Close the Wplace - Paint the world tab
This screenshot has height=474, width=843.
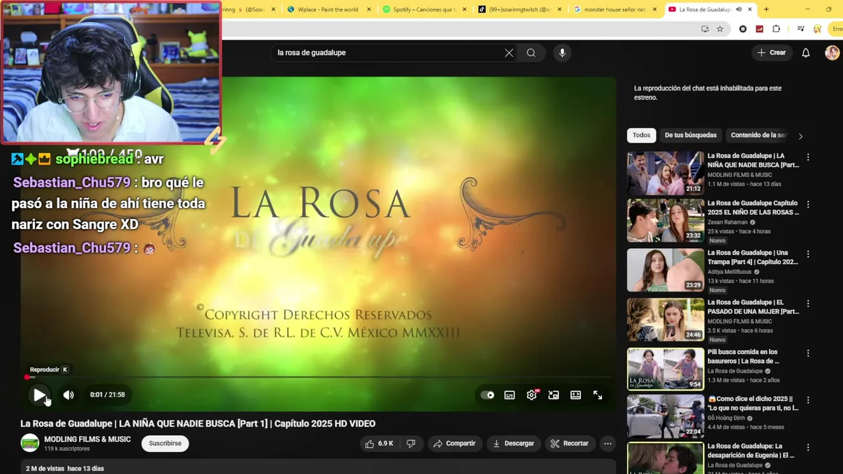point(369,10)
